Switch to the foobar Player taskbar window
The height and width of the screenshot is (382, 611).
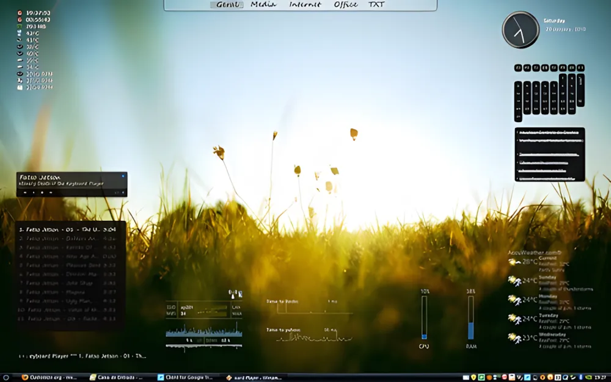click(253, 377)
